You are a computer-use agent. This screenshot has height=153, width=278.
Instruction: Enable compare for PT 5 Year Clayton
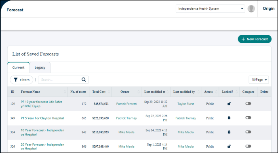(248, 117)
